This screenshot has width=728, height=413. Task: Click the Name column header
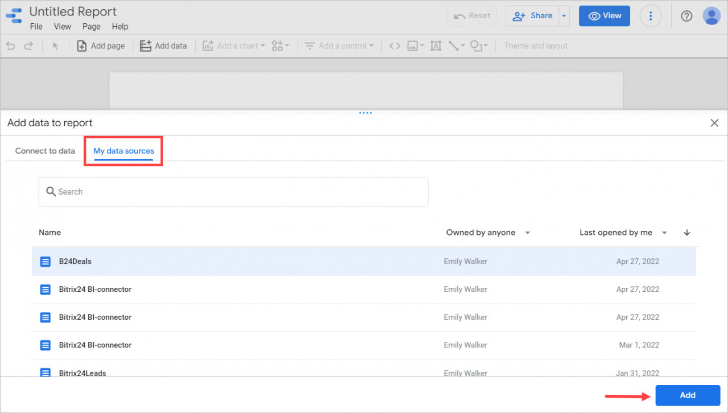pos(50,233)
